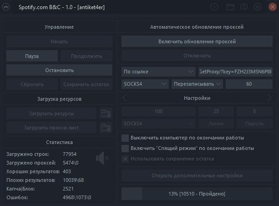Click the Автоматическое обновление проксей header
Screen dimensions: 279x206
(x=197, y=27)
